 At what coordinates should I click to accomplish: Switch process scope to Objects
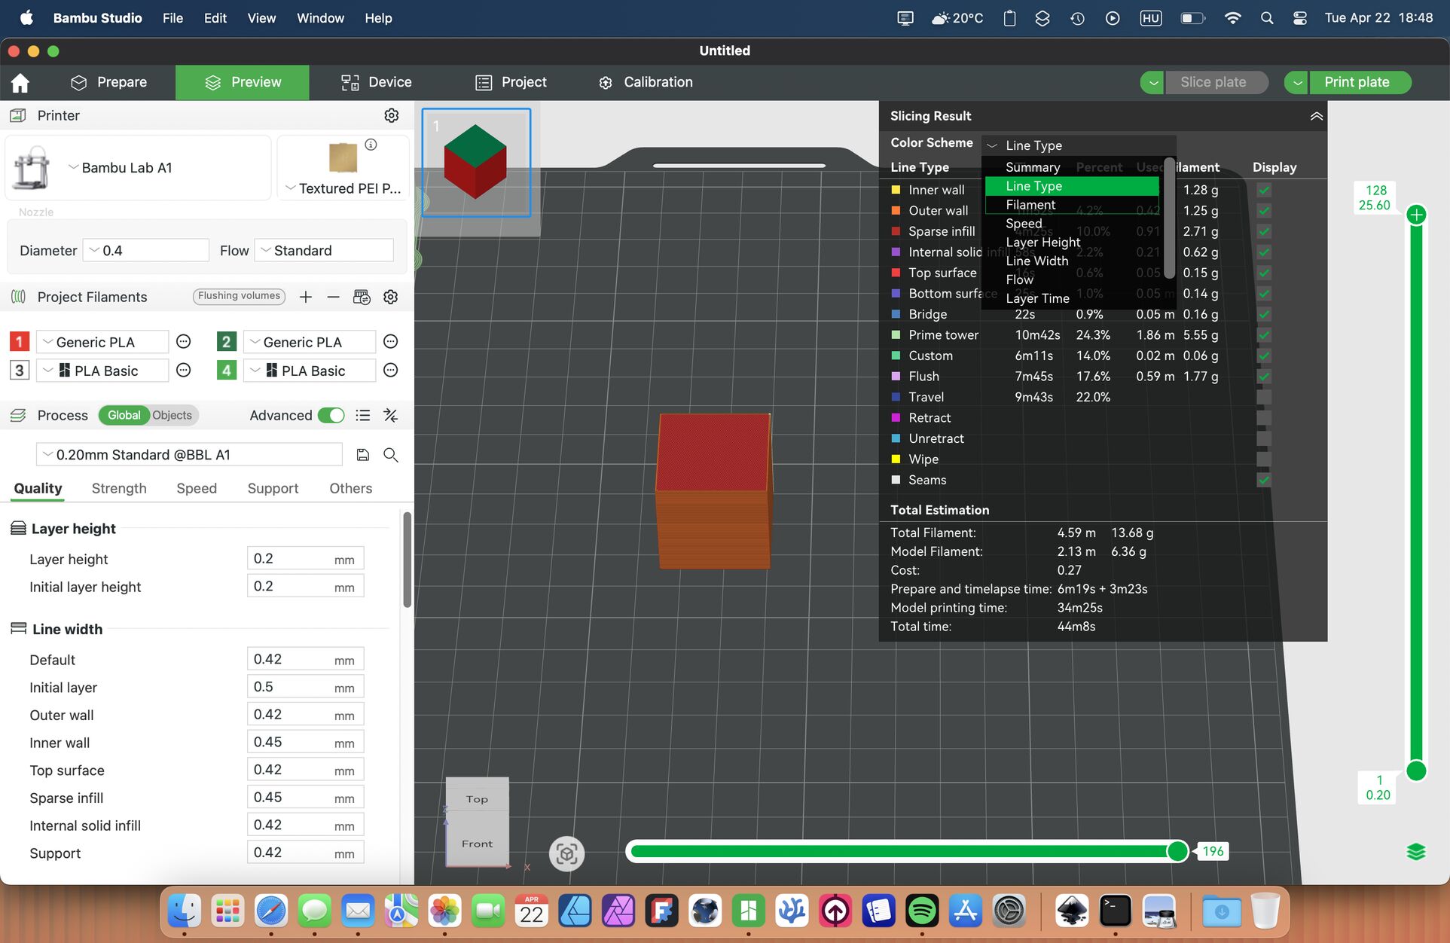click(172, 415)
